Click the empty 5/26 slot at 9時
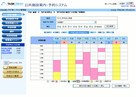The width and height of the screenshot is (136, 97). coord(57,46)
